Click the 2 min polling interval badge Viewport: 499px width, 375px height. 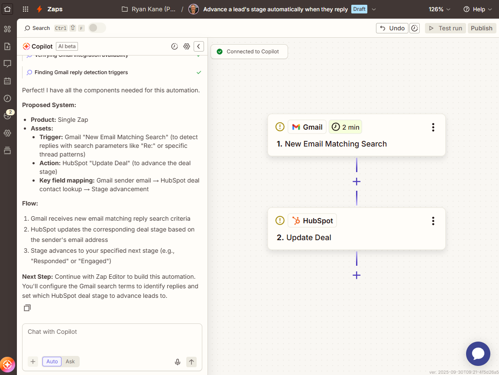pos(345,127)
